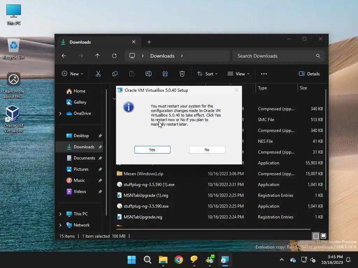Expand the OneDrive tree node
This screenshot has height=268, width=358.
(60, 113)
